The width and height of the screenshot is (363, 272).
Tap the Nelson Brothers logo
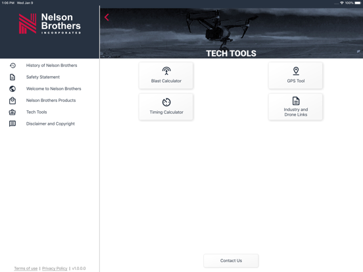click(49, 24)
